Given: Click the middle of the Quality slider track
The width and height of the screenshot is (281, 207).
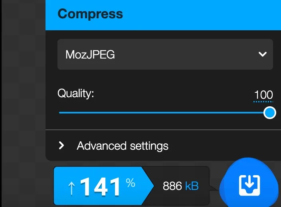Looking at the screenshot, I should click(164, 113).
